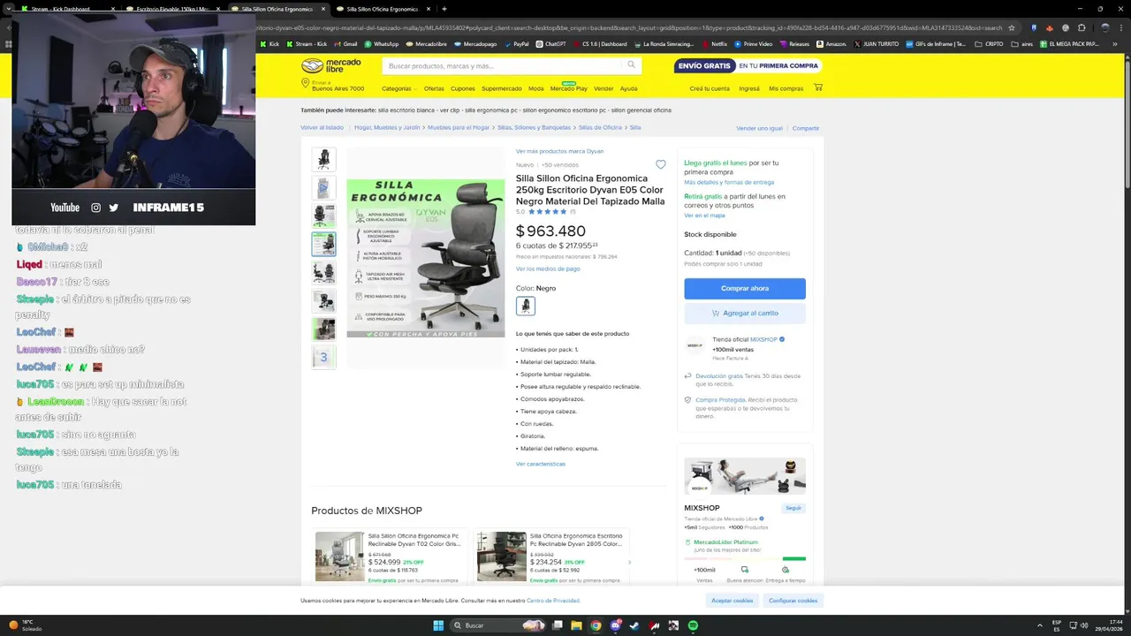Open the Vender menu item
Image resolution: width=1131 pixels, height=636 pixels.
[x=603, y=88]
